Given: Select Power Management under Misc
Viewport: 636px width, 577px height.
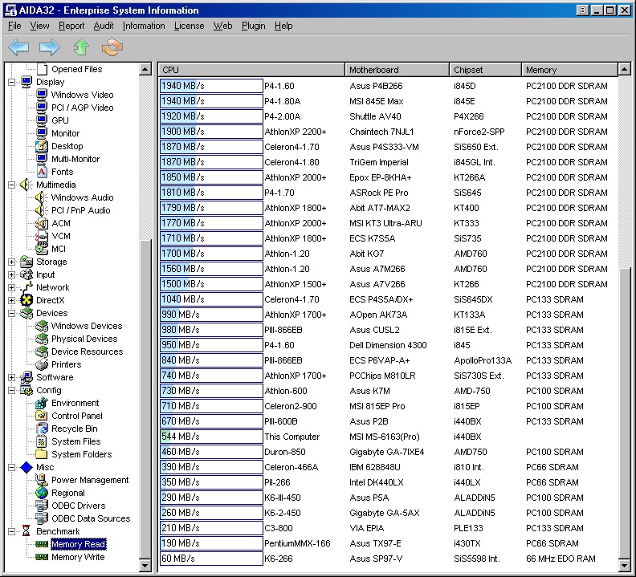Looking at the screenshot, I should tap(89, 480).
